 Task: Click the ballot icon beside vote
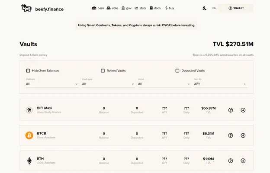(x=109, y=8)
